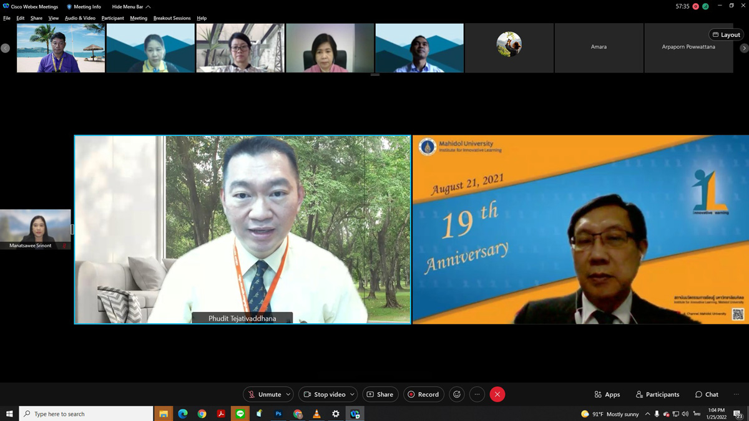Open the Apps panel
Viewport: 749px width, 421px height.
click(607, 394)
